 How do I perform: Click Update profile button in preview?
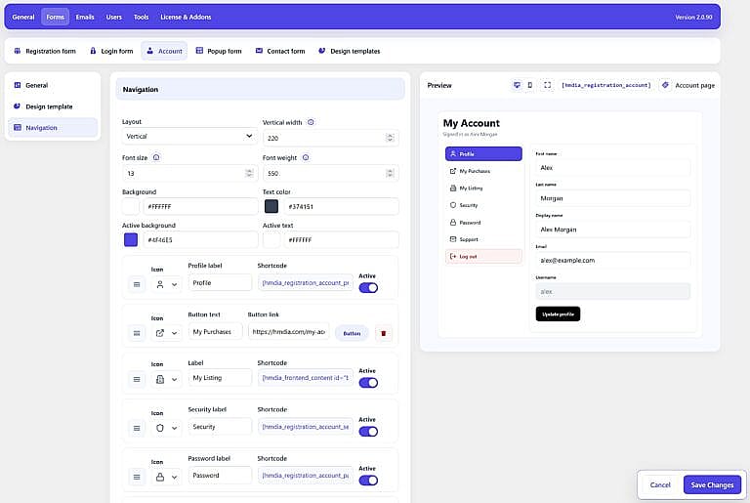pyautogui.click(x=558, y=314)
